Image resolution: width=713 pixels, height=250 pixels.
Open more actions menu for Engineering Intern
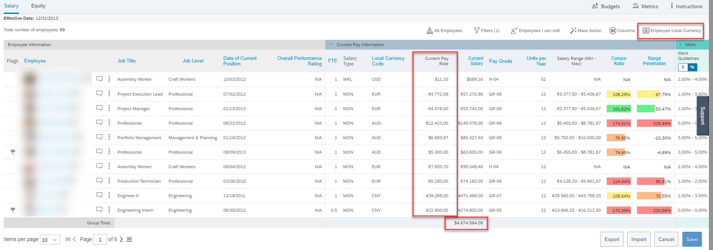(109, 209)
